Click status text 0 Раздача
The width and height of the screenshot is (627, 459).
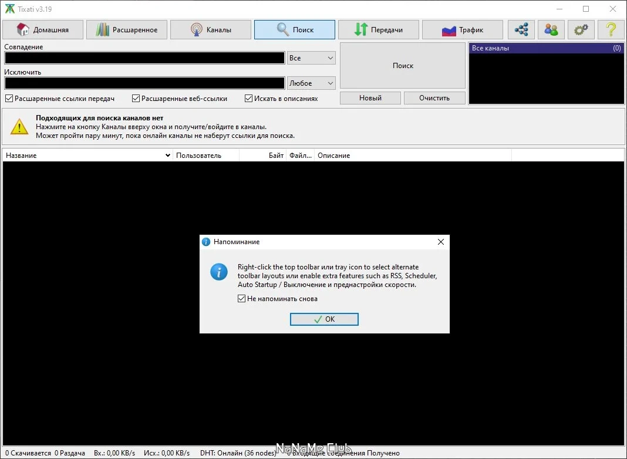click(70, 453)
